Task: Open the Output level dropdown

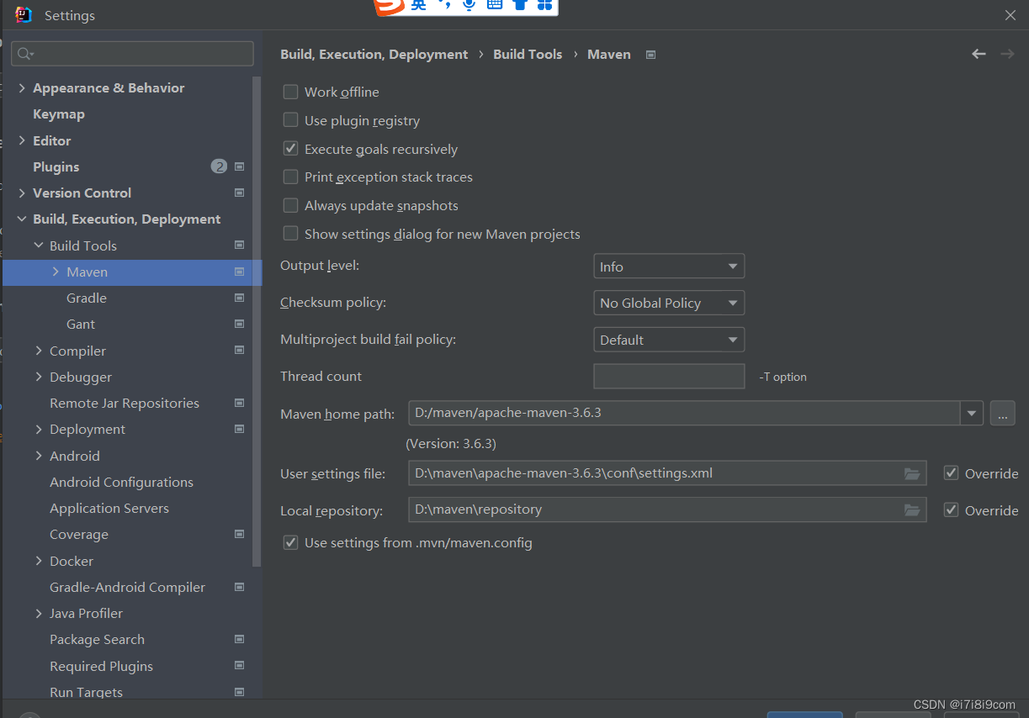Action: [669, 267]
